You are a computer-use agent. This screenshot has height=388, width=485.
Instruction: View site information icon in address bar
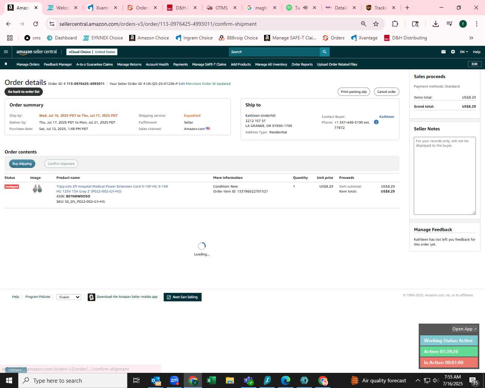pos(52,24)
